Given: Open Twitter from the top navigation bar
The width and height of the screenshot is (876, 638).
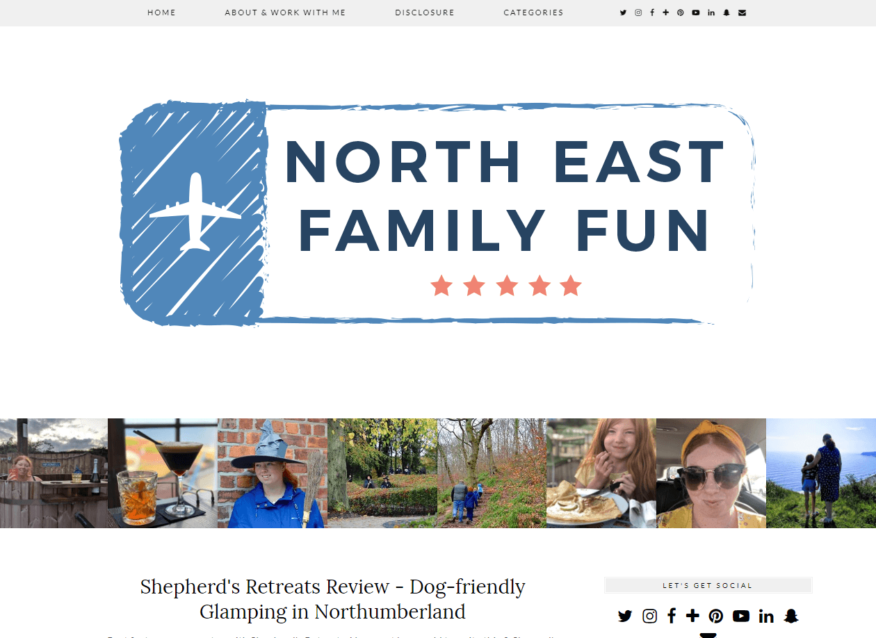Looking at the screenshot, I should click(x=623, y=13).
